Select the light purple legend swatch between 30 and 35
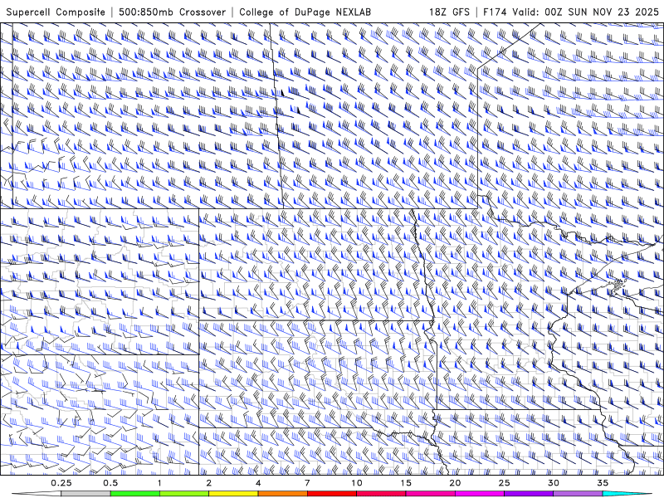Image resolution: width=664 pixels, height=498 pixels. (578, 494)
